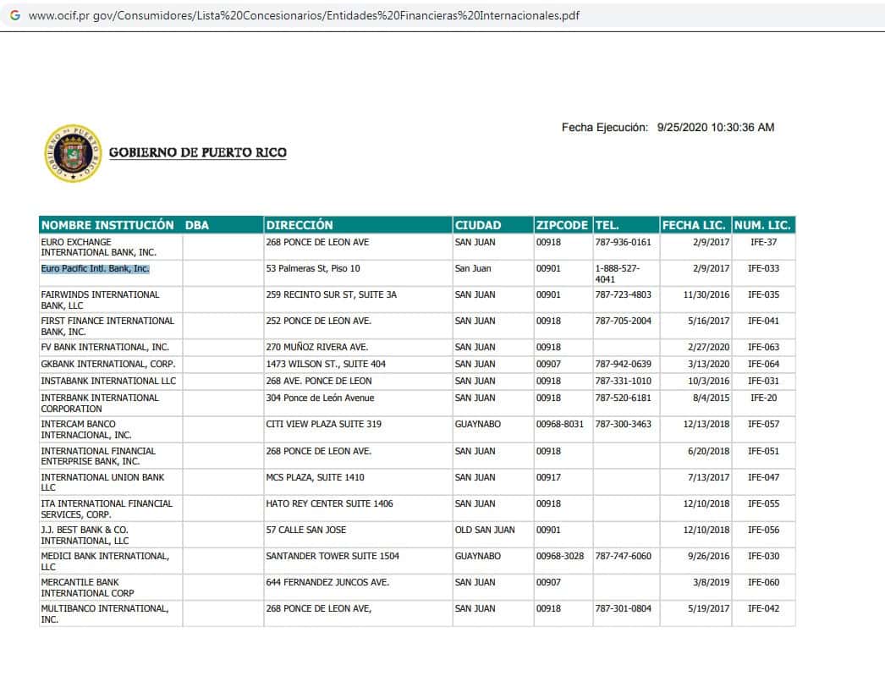Viewport: 885px width, 687px height.
Task: Click the highlighted Euro Pacific Intl. Bank, Inc. name
Action: coord(95,269)
